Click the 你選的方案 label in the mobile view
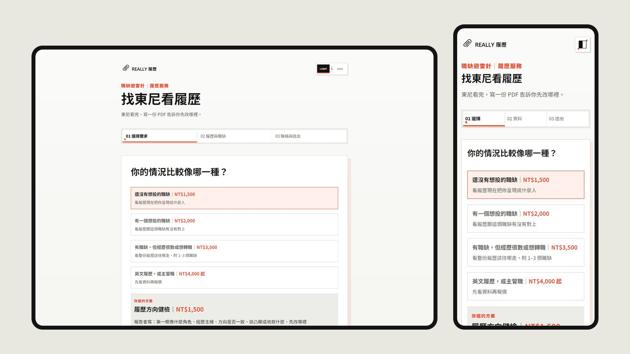630x354 pixels. (x=483, y=316)
